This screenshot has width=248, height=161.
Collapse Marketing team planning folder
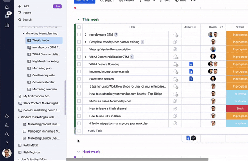pyautogui.click(x=23, y=33)
